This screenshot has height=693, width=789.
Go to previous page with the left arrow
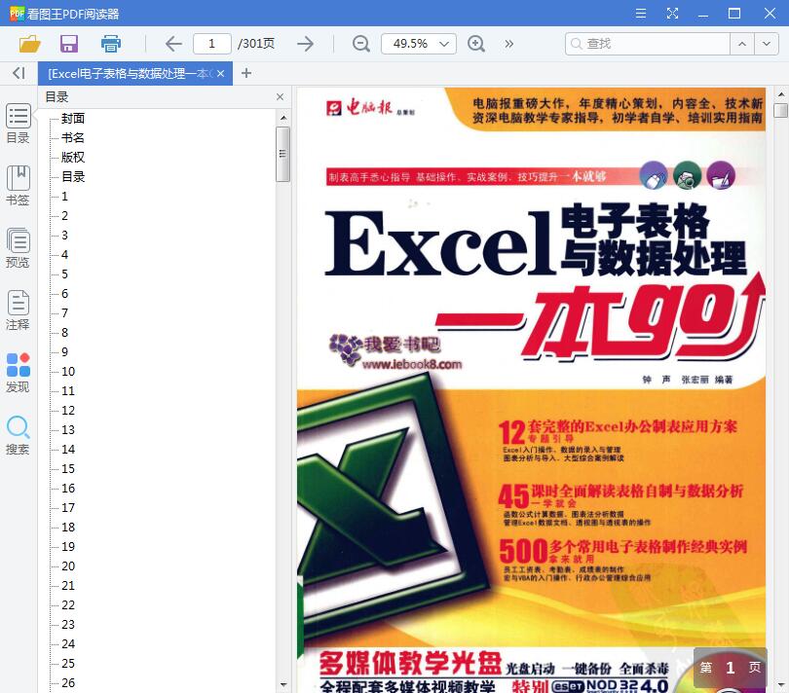(x=173, y=44)
